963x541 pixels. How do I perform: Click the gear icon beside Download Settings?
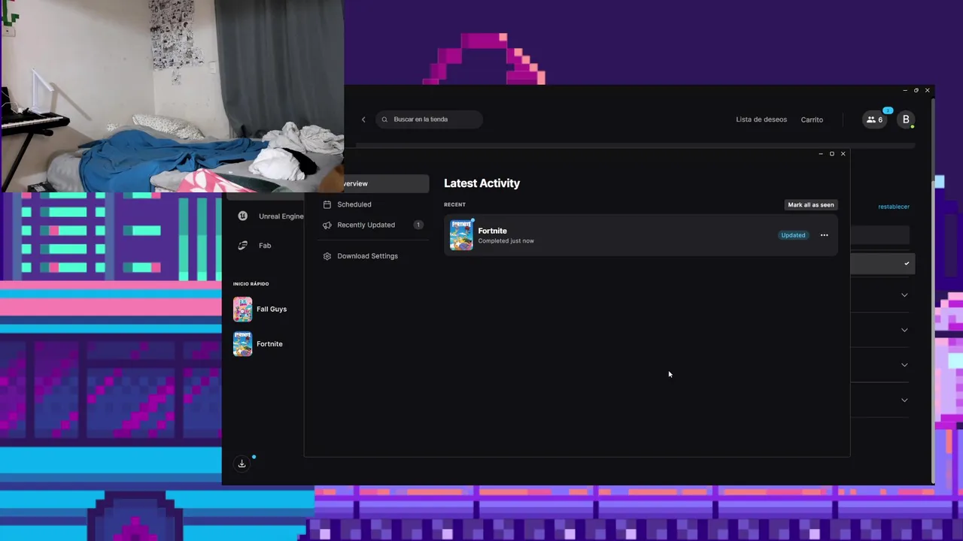(327, 256)
